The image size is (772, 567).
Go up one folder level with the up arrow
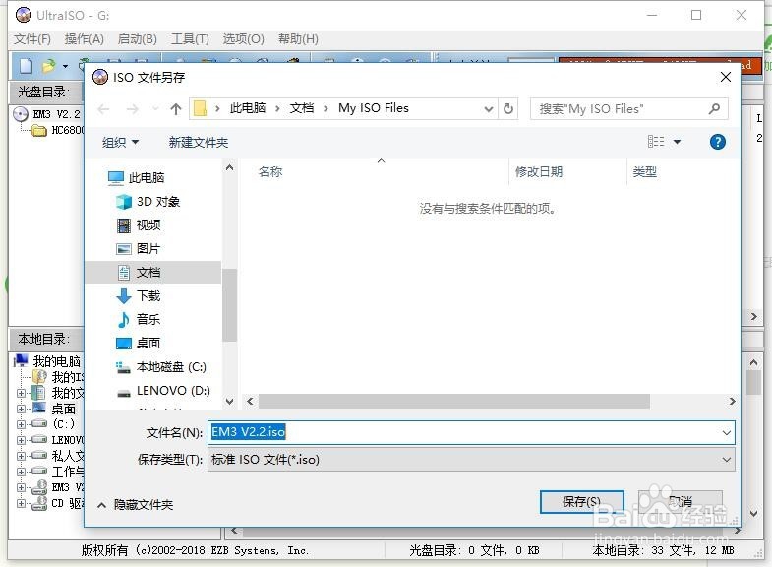pyautogui.click(x=176, y=109)
